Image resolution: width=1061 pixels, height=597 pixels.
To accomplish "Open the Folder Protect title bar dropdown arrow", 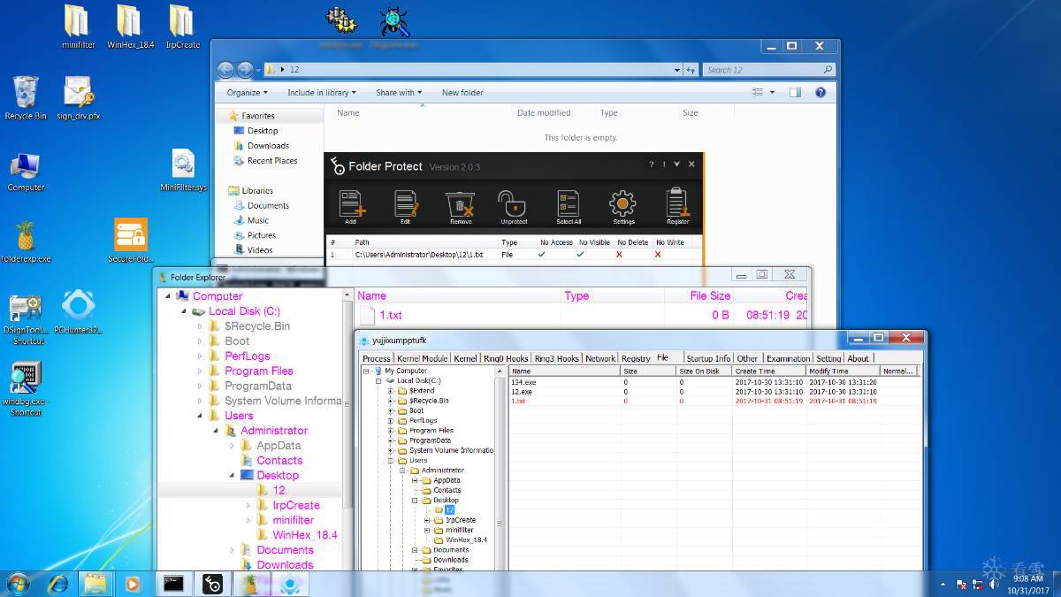I will pyautogui.click(x=677, y=165).
